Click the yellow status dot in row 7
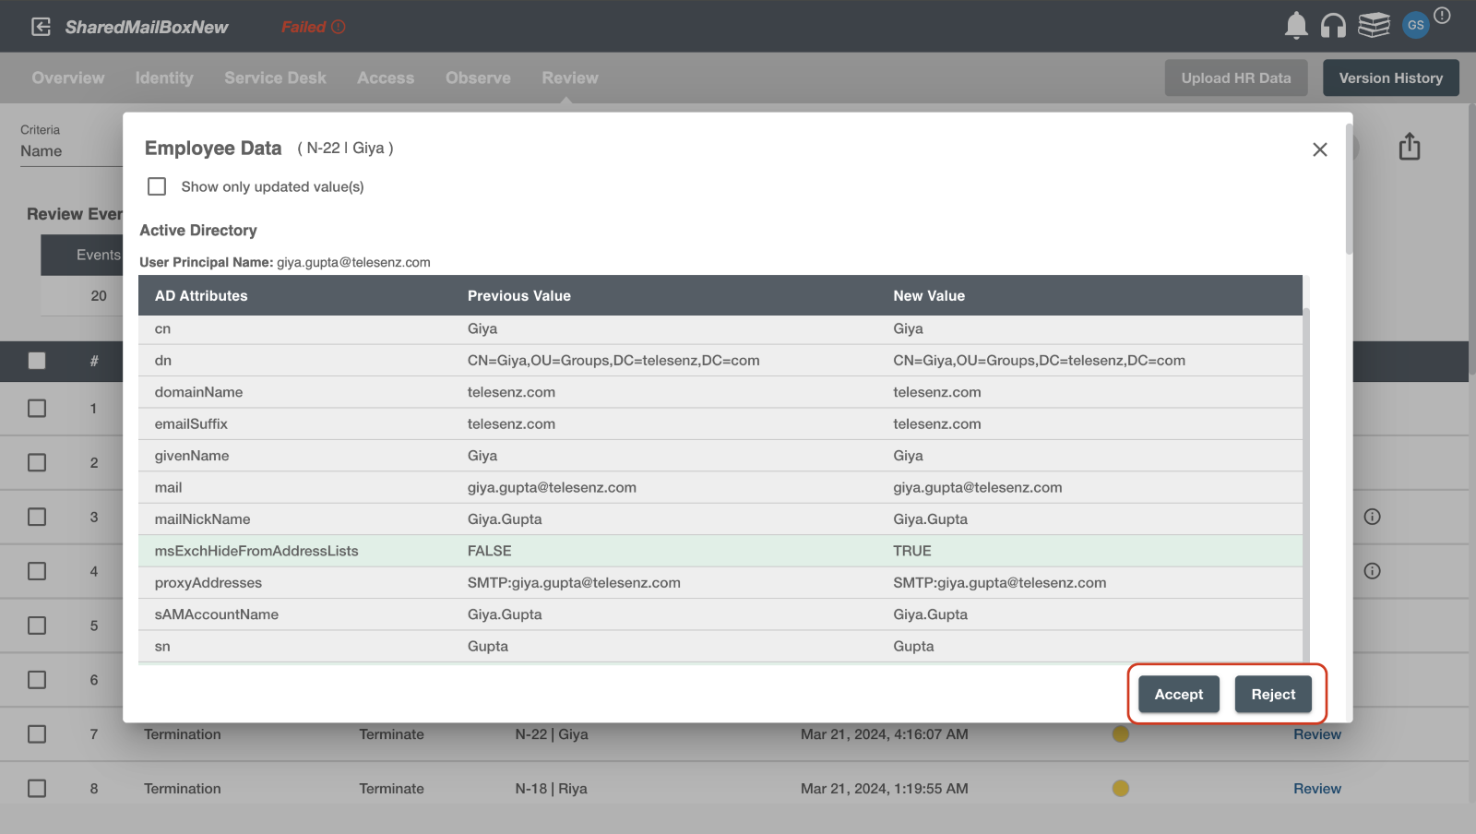This screenshot has height=834, width=1476. click(1121, 734)
